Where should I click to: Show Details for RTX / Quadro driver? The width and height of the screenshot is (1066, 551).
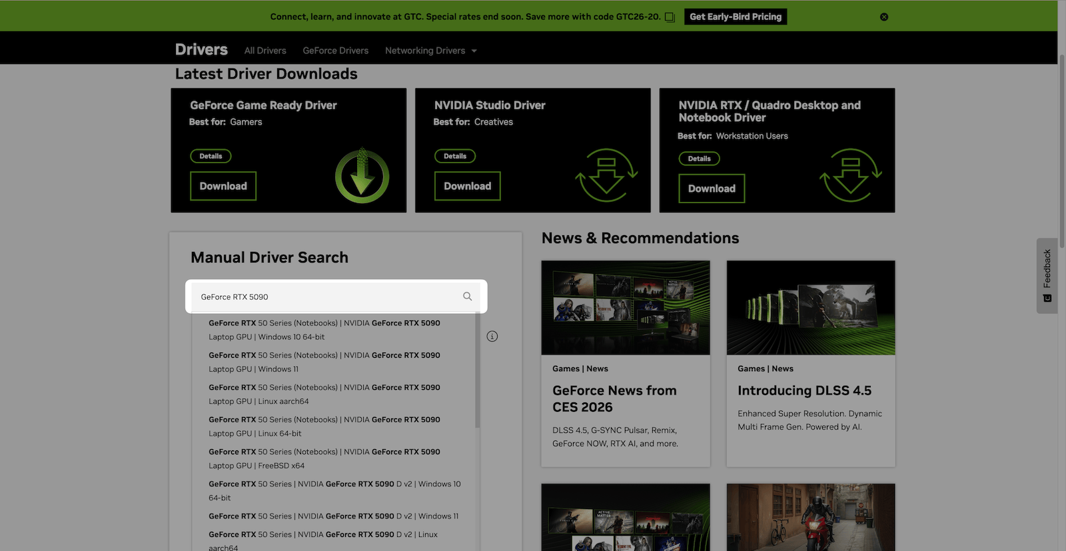tap(699, 159)
